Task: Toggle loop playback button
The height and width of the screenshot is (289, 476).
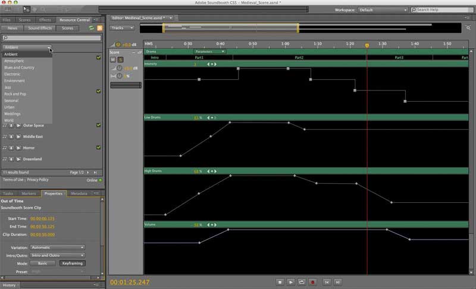Action: (302, 281)
